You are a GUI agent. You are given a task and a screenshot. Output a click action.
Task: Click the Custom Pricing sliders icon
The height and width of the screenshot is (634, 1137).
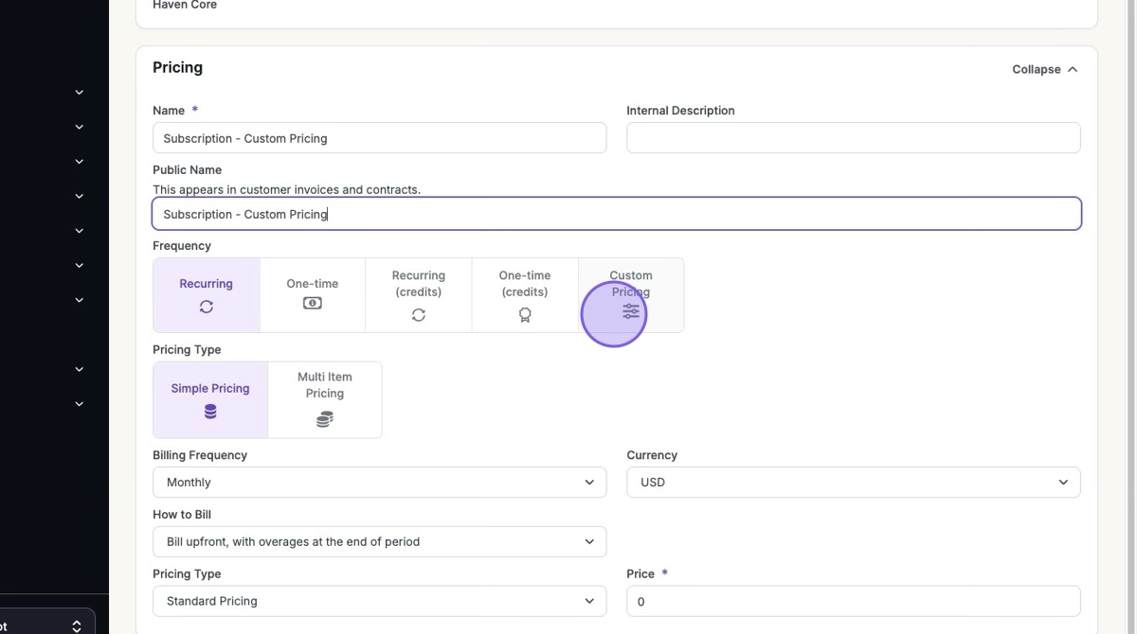631,311
